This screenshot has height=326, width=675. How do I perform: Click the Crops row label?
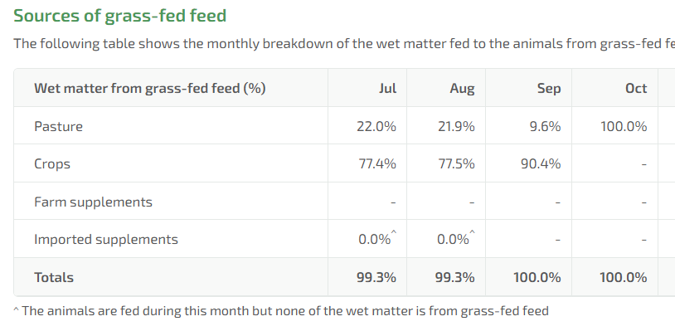point(52,164)
